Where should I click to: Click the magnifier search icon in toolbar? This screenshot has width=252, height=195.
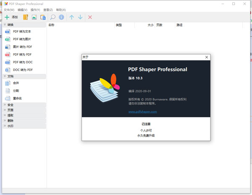point(53,17)
